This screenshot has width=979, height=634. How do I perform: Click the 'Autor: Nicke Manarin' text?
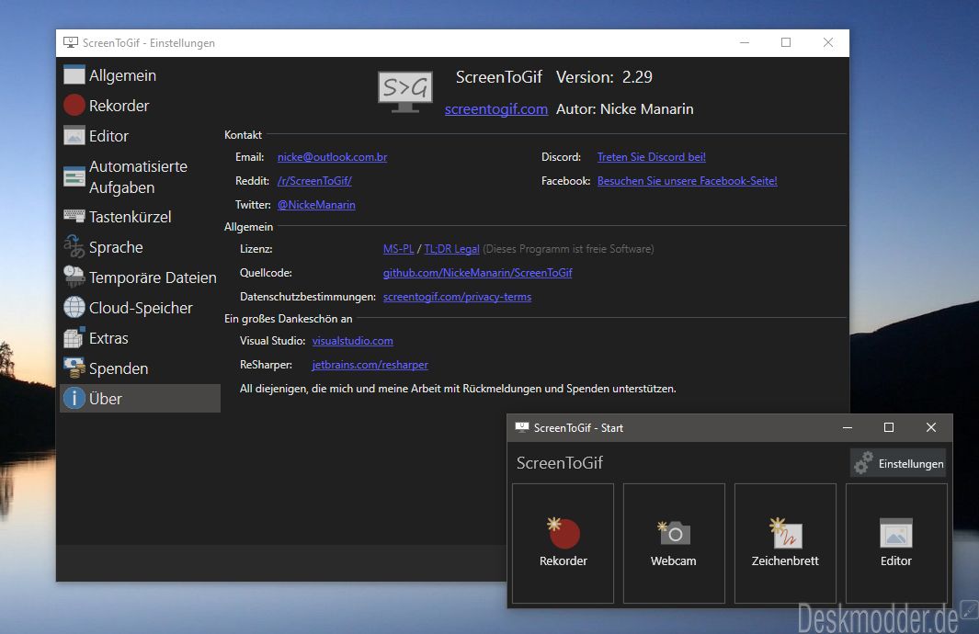(624, 108)
